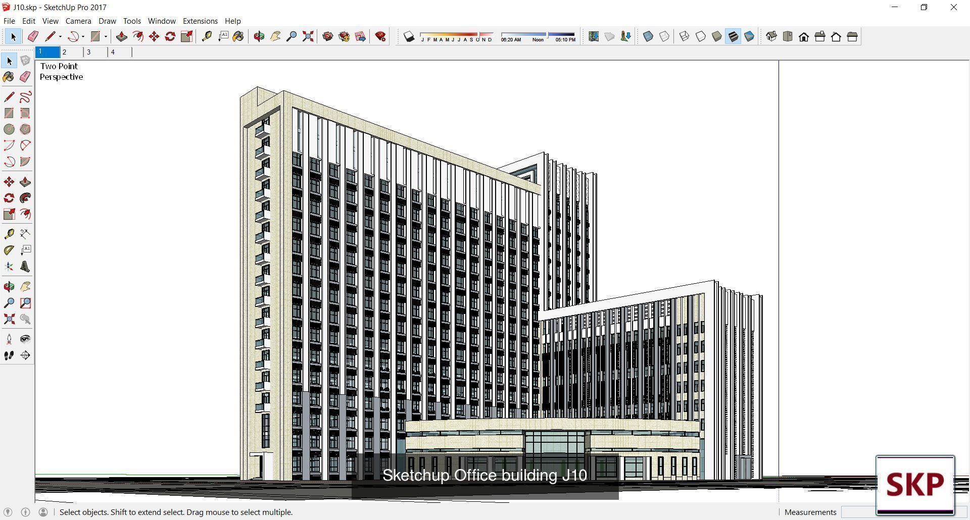Screen dimensions: 970x520
Task: Select the Polygon tool
Action: pos(25,129)
